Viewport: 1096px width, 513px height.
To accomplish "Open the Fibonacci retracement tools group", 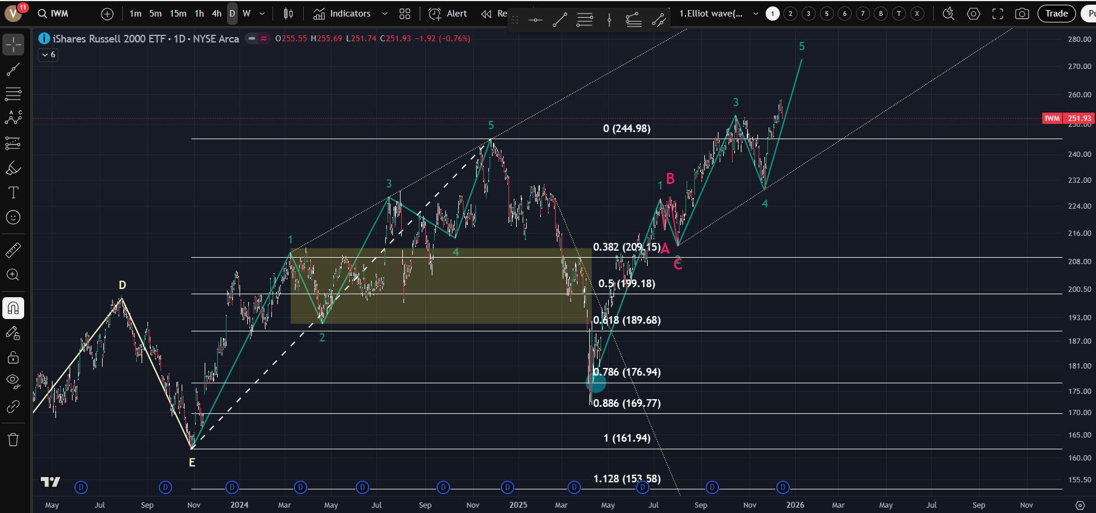I will (13, 94).
